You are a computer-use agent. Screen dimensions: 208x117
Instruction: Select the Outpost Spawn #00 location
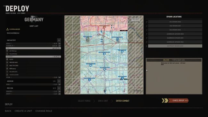tap(175, 46)
